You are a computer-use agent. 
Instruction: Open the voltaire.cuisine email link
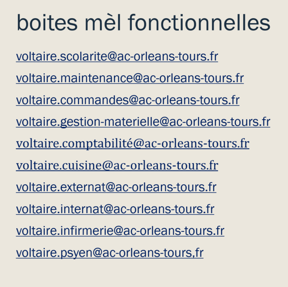click(x=117, y=166)
